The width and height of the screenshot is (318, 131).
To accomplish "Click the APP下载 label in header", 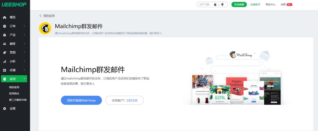I will click(205, 4).
